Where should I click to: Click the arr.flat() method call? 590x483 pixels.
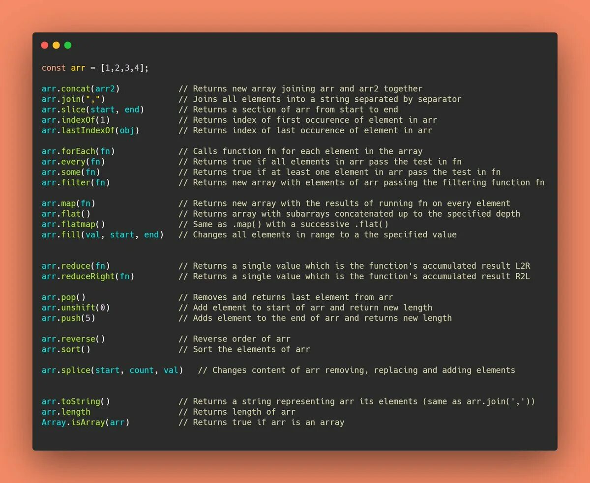pos(66,214)
